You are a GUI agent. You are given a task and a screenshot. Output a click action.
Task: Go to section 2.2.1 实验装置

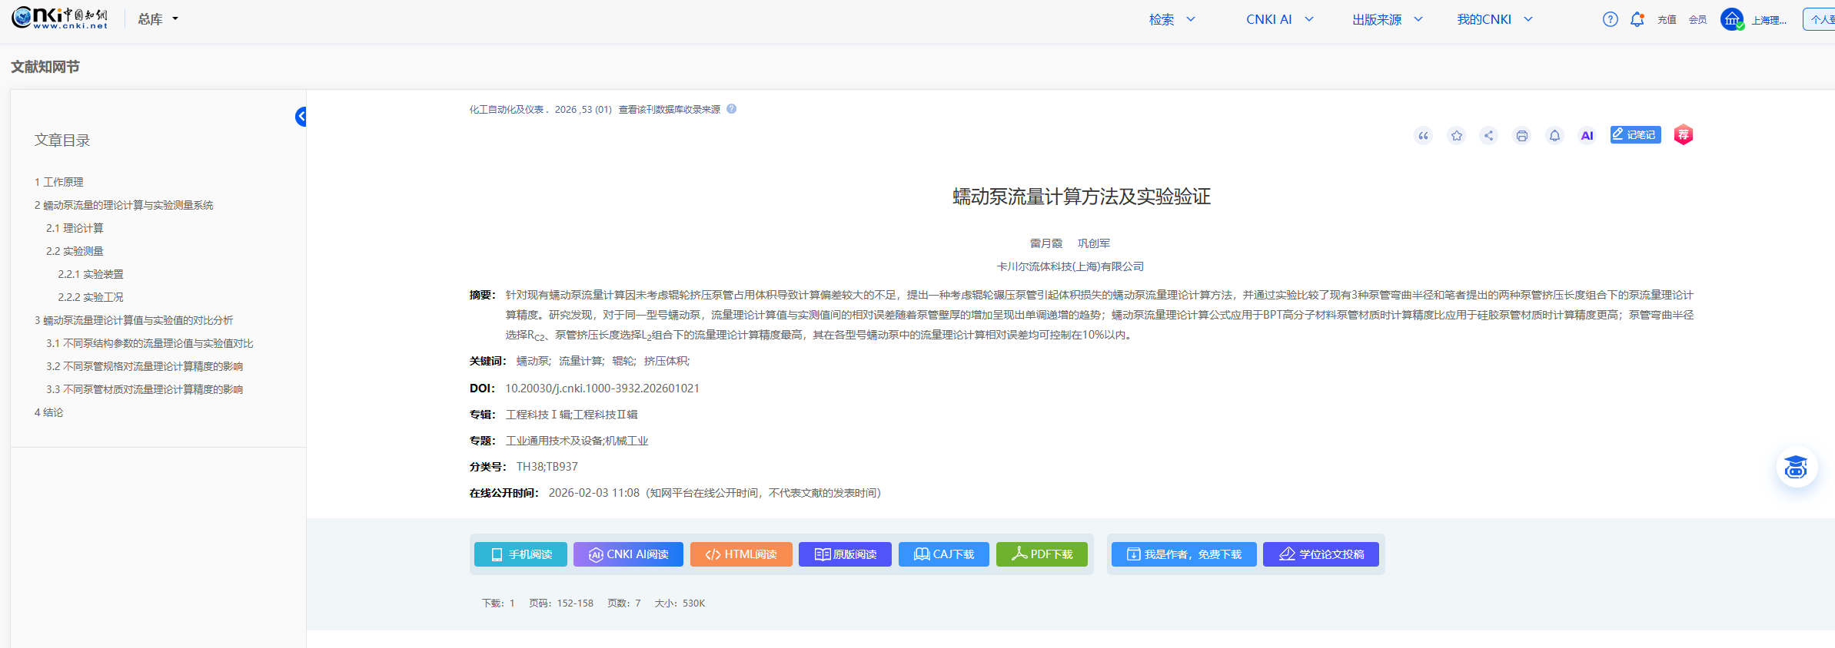[x=91, y=274]
